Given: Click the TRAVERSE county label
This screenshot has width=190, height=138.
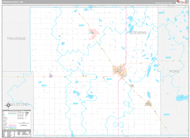Looking at the screenshot, I should click(16, 38).
